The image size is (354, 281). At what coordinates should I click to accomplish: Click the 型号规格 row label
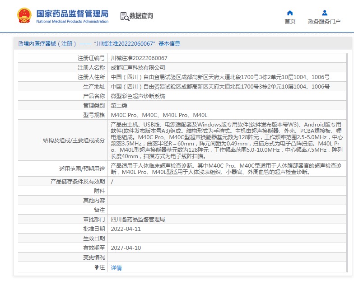tap(94, 115)
